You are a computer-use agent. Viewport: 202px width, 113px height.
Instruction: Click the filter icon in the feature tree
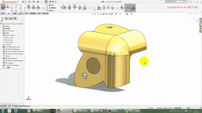point(2,21)
